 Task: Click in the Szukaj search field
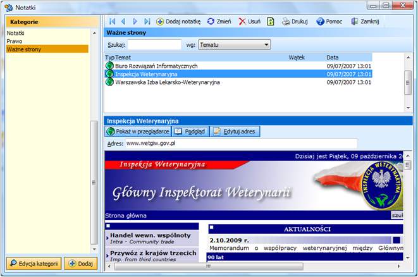(155, 45)
